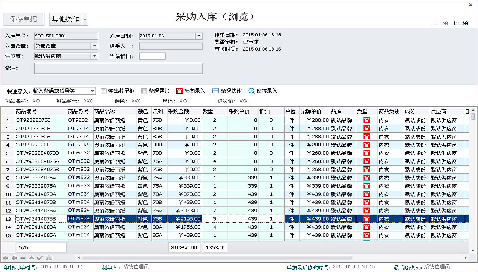
Task: Open the 供应商 supplier dropdown
Action: [x=94, y=56]
